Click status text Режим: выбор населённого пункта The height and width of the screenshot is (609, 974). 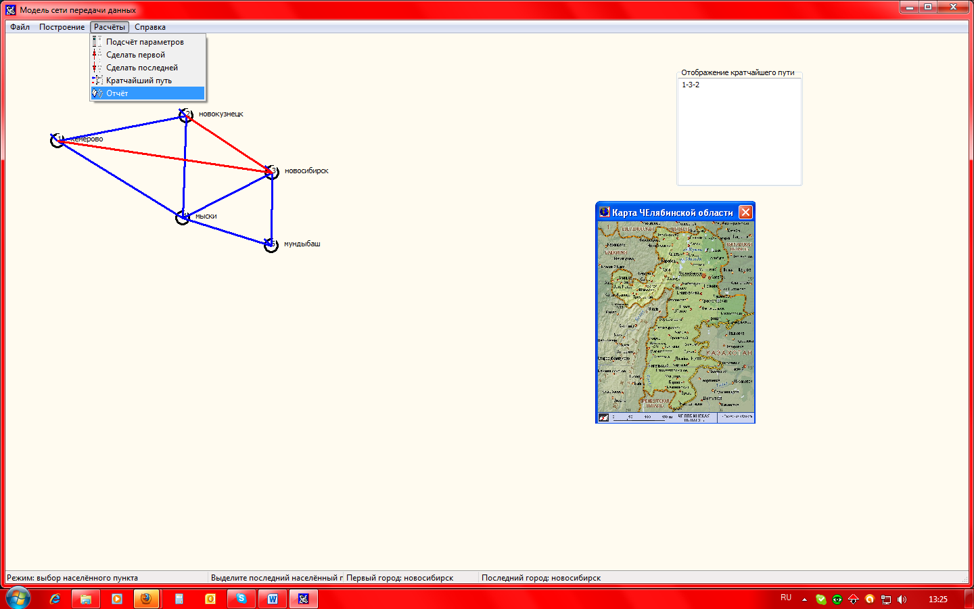point(72,578)
